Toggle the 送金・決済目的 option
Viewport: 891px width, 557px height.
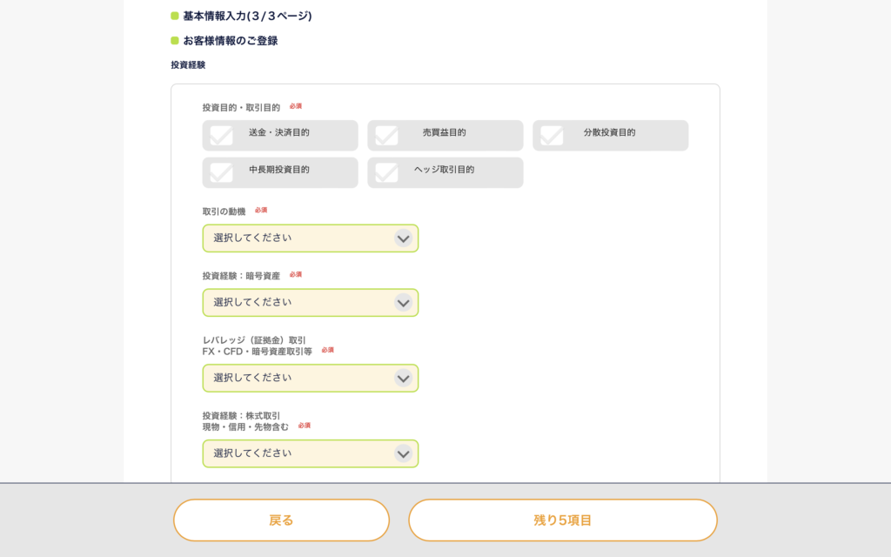tap(280, 135)
